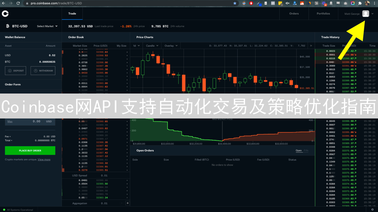Screen dimensions: 378x212
Task: Click the red hand blocker extension icon
Action: (251, 3)
